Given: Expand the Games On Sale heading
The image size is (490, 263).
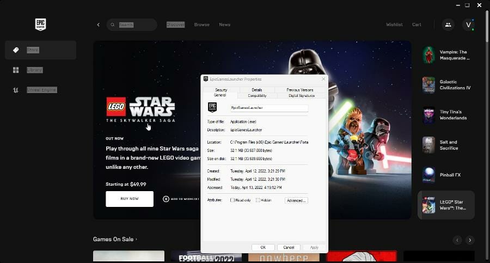Looking at the screenshot, I should (115, 239).
